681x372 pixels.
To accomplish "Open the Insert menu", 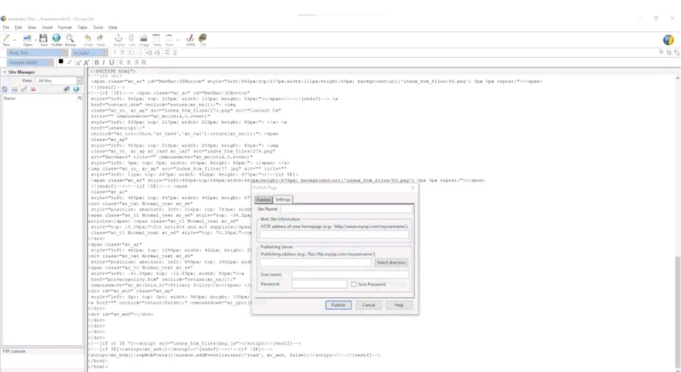I will pyautogui.click(x=47, y=27).
